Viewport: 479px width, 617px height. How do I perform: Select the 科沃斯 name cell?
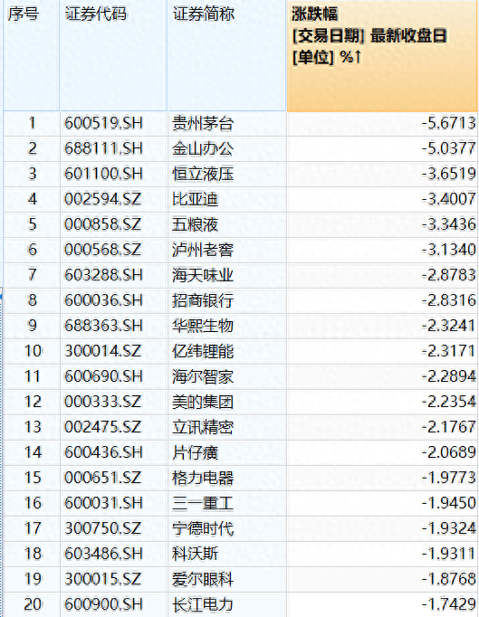click(x=227, y=554)
